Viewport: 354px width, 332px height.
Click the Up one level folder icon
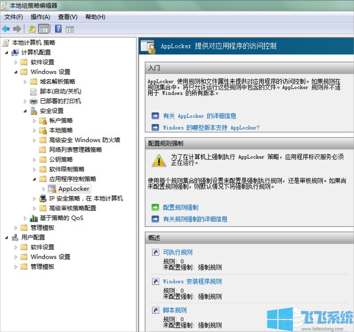32,29
